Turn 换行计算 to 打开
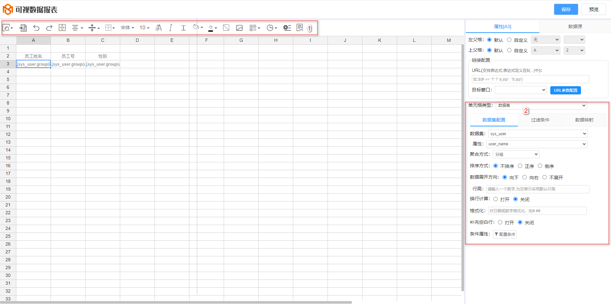Screen dimensions: 611x306 (495, 199)
